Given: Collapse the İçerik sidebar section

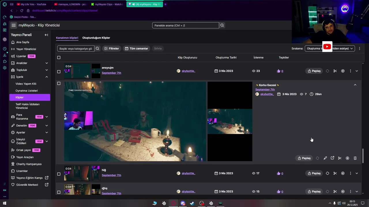Looking at the screenshot, I should coord(47,77).
